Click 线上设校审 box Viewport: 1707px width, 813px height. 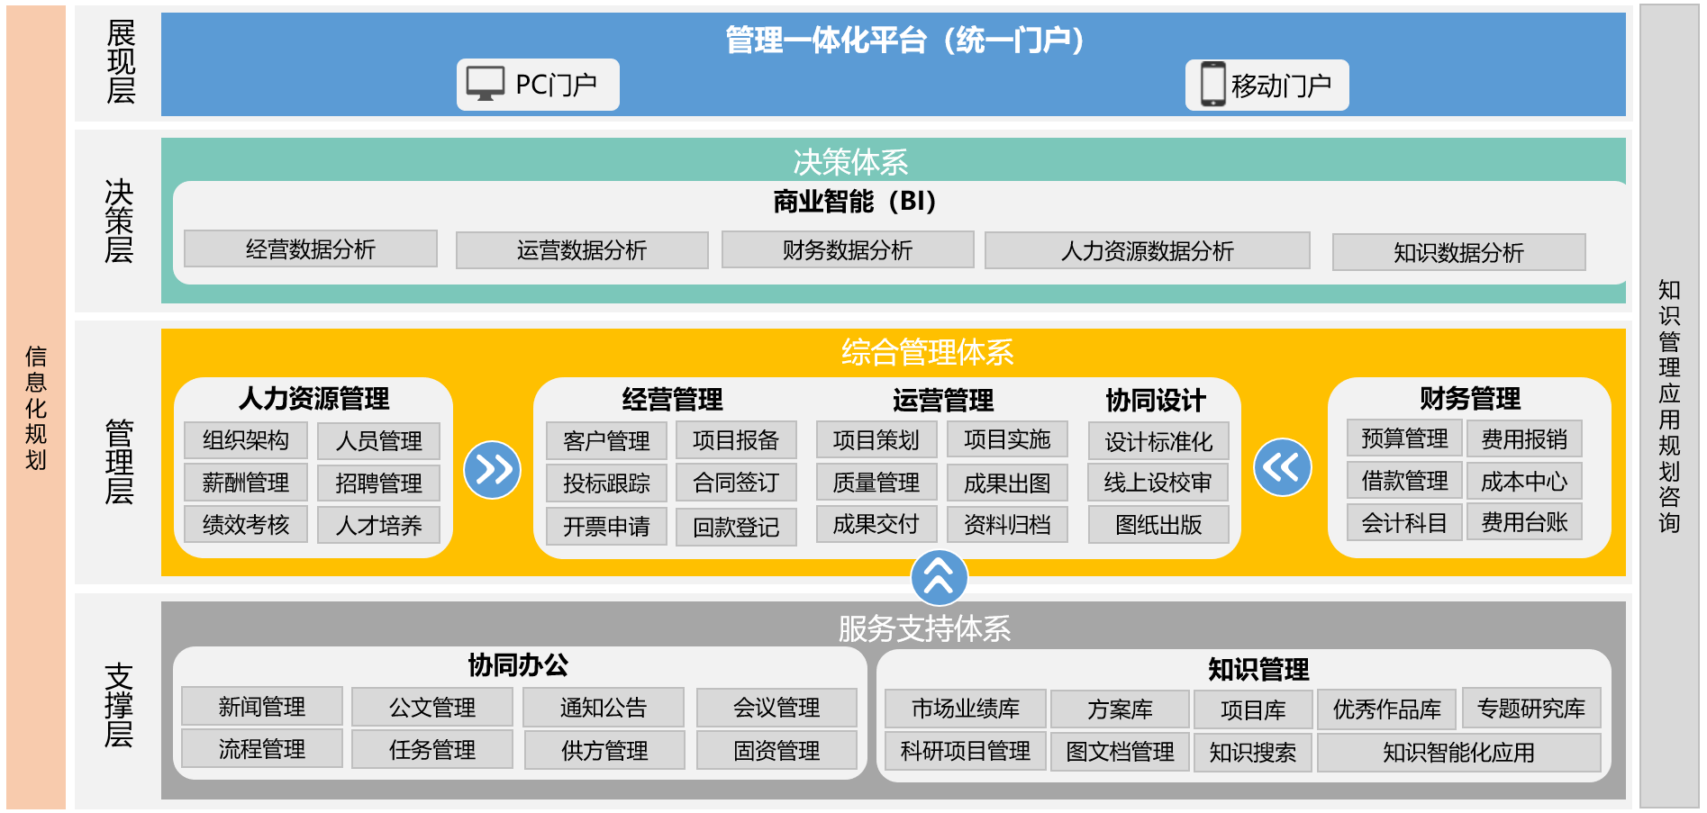tap(1158, 483)
